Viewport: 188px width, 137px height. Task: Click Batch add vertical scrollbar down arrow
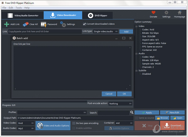tap(130, 85)
